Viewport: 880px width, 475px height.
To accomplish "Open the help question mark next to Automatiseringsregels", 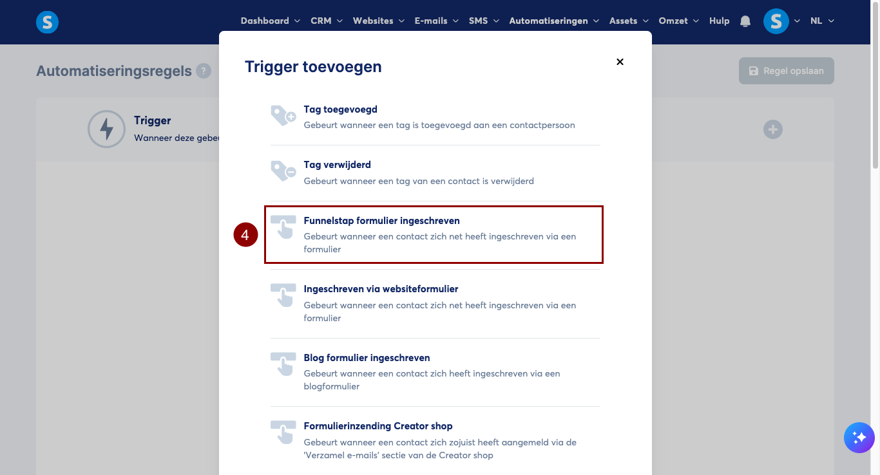I will point(204,71).
